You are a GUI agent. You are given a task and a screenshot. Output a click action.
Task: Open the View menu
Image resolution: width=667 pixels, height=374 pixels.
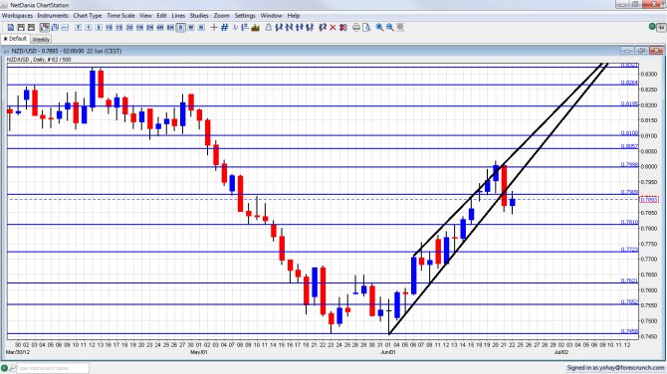point(145,15)
